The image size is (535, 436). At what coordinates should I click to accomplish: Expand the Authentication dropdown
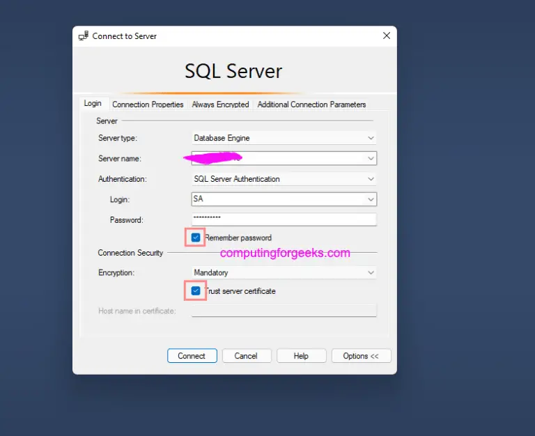(371, 179)
